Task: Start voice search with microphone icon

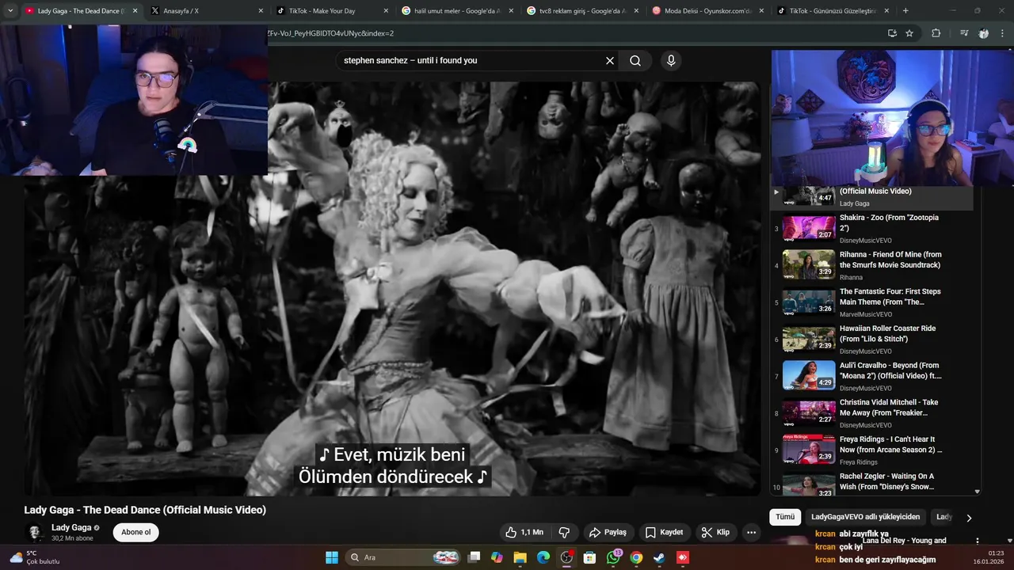Action: pos(671,60)
